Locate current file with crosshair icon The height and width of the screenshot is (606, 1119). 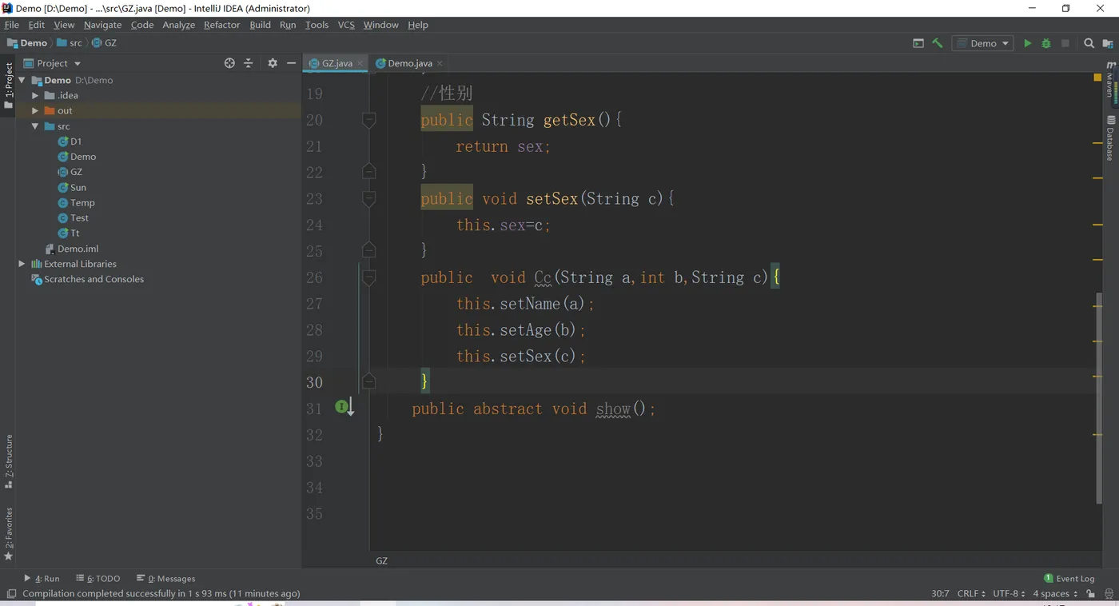[229, 63]
